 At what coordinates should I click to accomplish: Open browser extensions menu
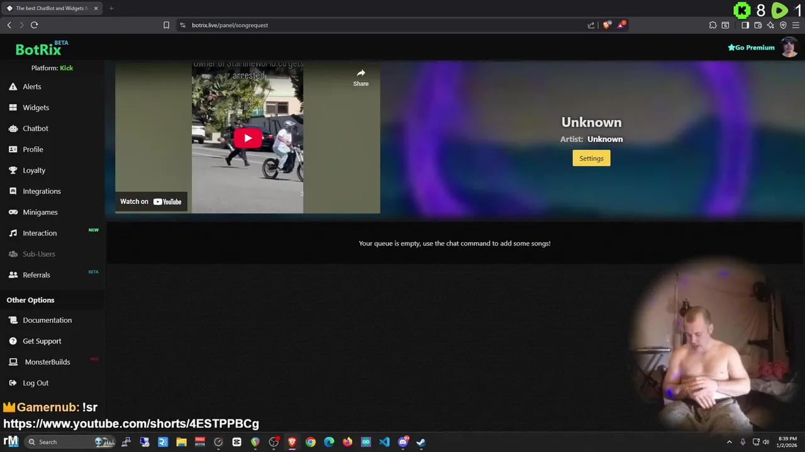point(713,25)
